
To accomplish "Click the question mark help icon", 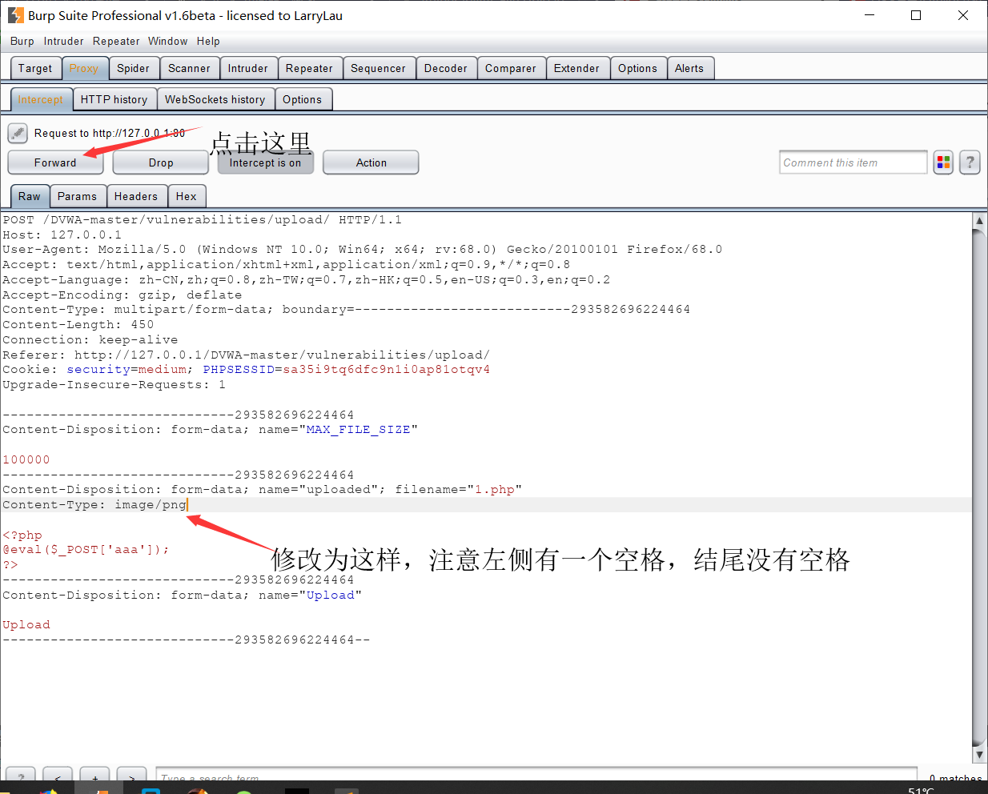I will coord(970,162).
